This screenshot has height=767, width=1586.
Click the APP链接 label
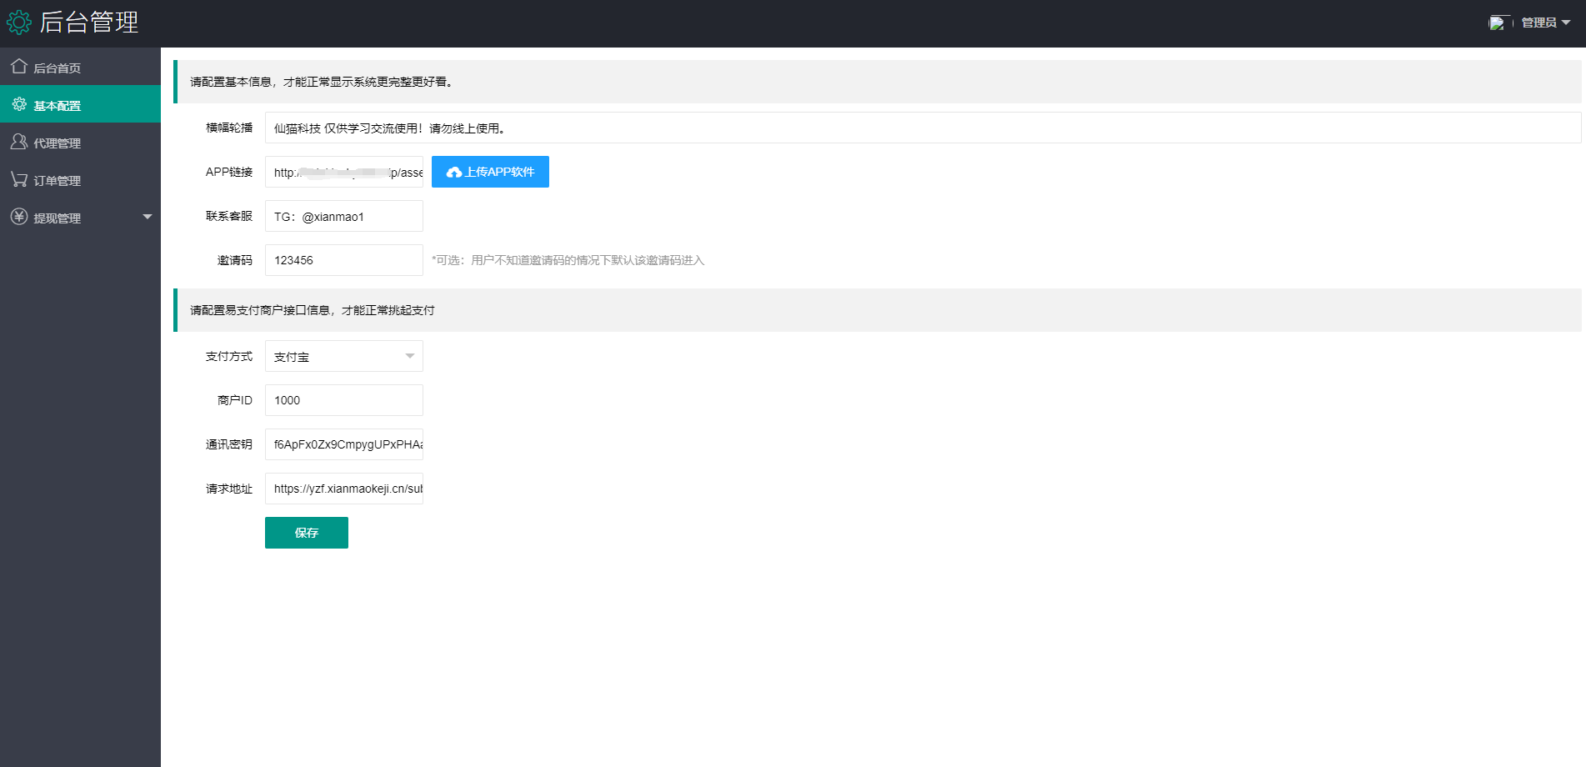click(229, 172)
